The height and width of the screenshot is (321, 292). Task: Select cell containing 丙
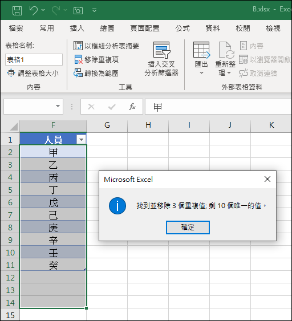coord(53,177)
